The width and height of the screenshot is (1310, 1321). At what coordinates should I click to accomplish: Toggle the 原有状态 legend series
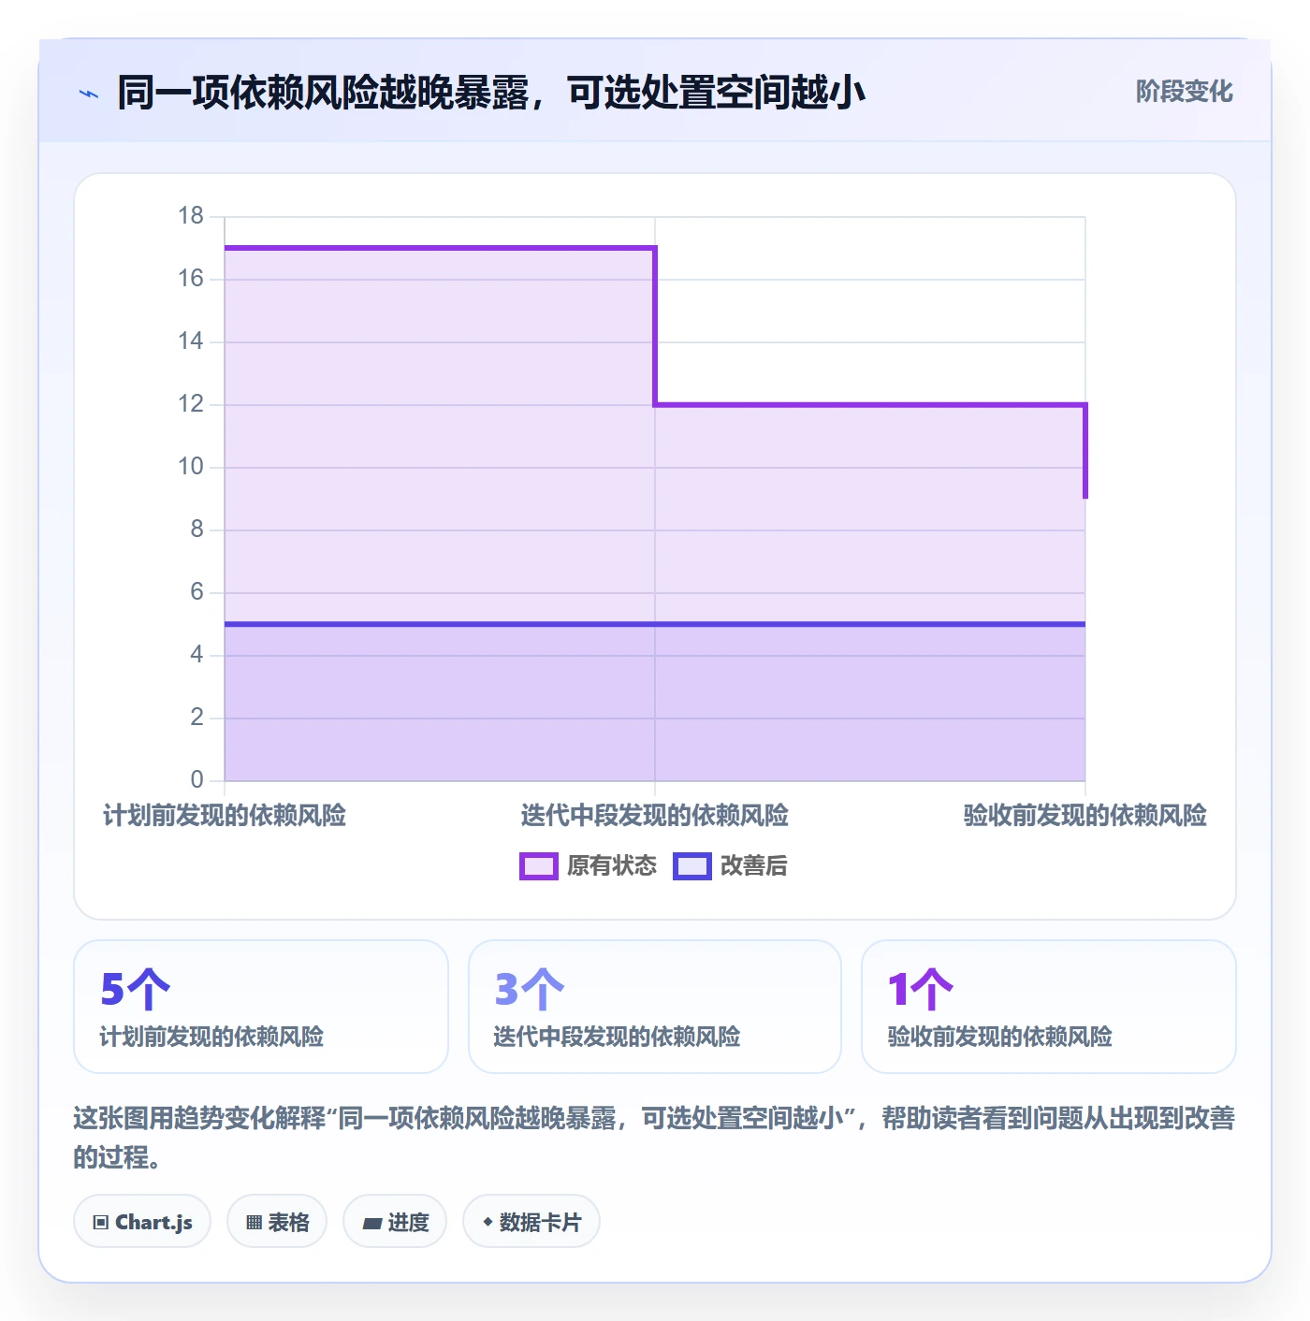tap(589, 865)
